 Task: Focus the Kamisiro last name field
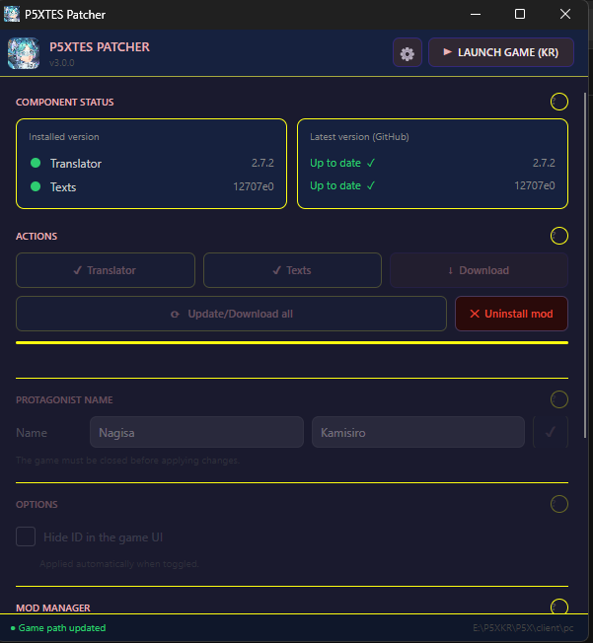(418, 432)
